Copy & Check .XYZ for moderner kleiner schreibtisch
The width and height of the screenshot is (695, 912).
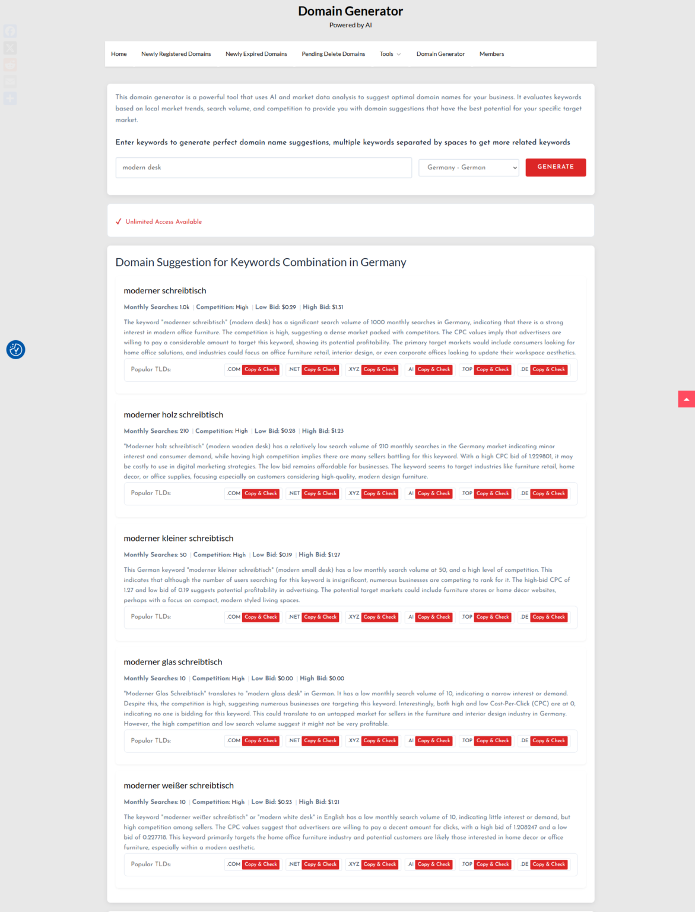pos(380,617)
